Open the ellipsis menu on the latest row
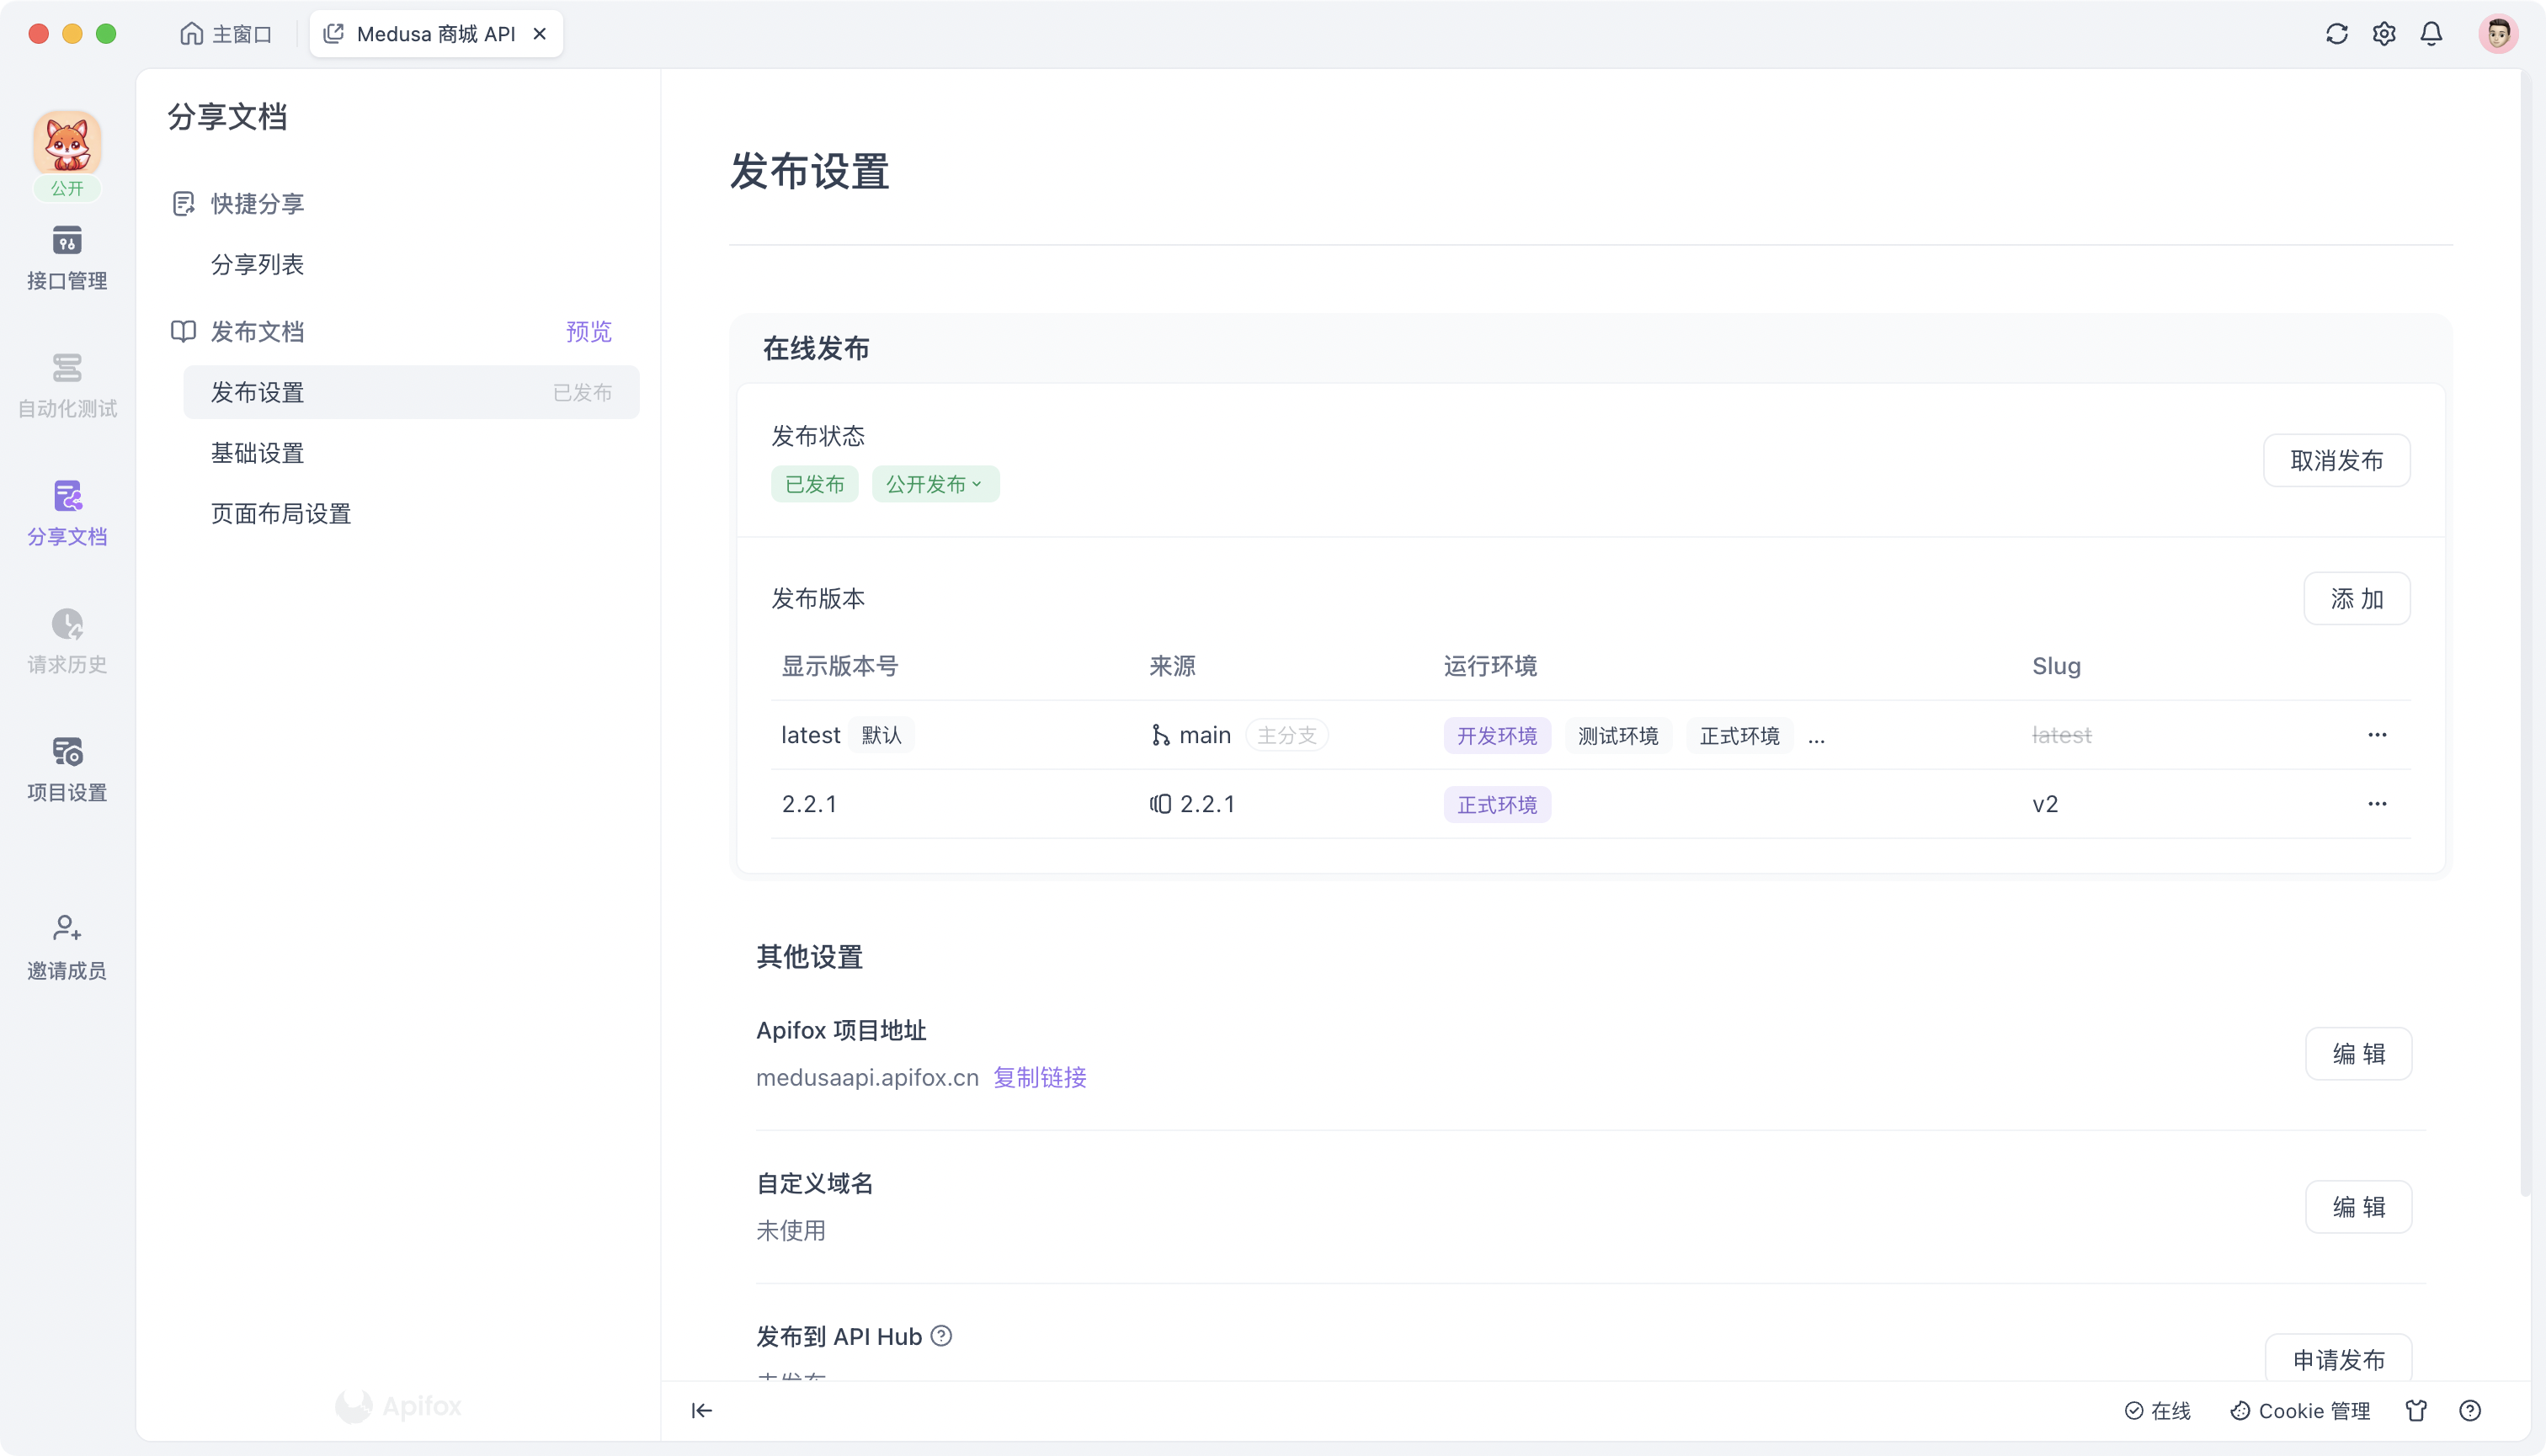Image resolution: width=2546 pixels, height=1456 pixels. 2378,734
